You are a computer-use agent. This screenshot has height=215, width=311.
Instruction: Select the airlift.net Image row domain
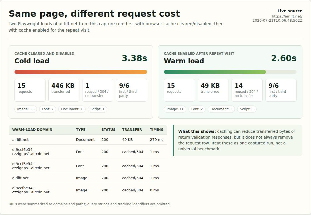click(x=21, y=178)
